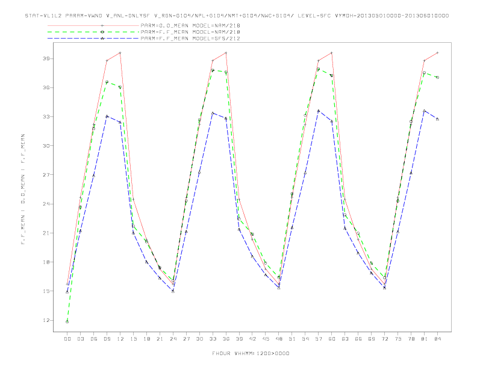Image resolution: width=477 pixels, height=369 pixels.
Task: Click x-axis tick label 81
Action: pyautogui.click(x=425, y=339)
